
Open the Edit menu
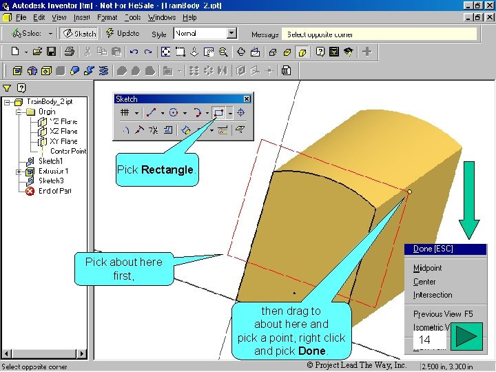(39, 17)
